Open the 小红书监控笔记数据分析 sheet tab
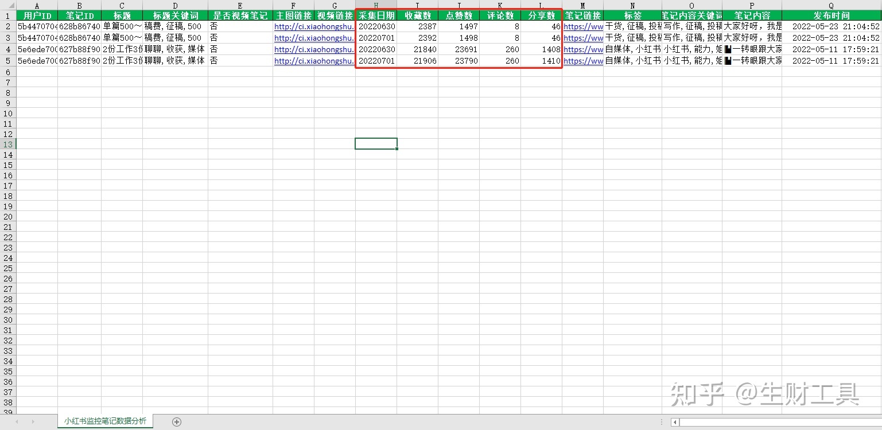Viewport: 882px width, 430px height. [105, 421]
